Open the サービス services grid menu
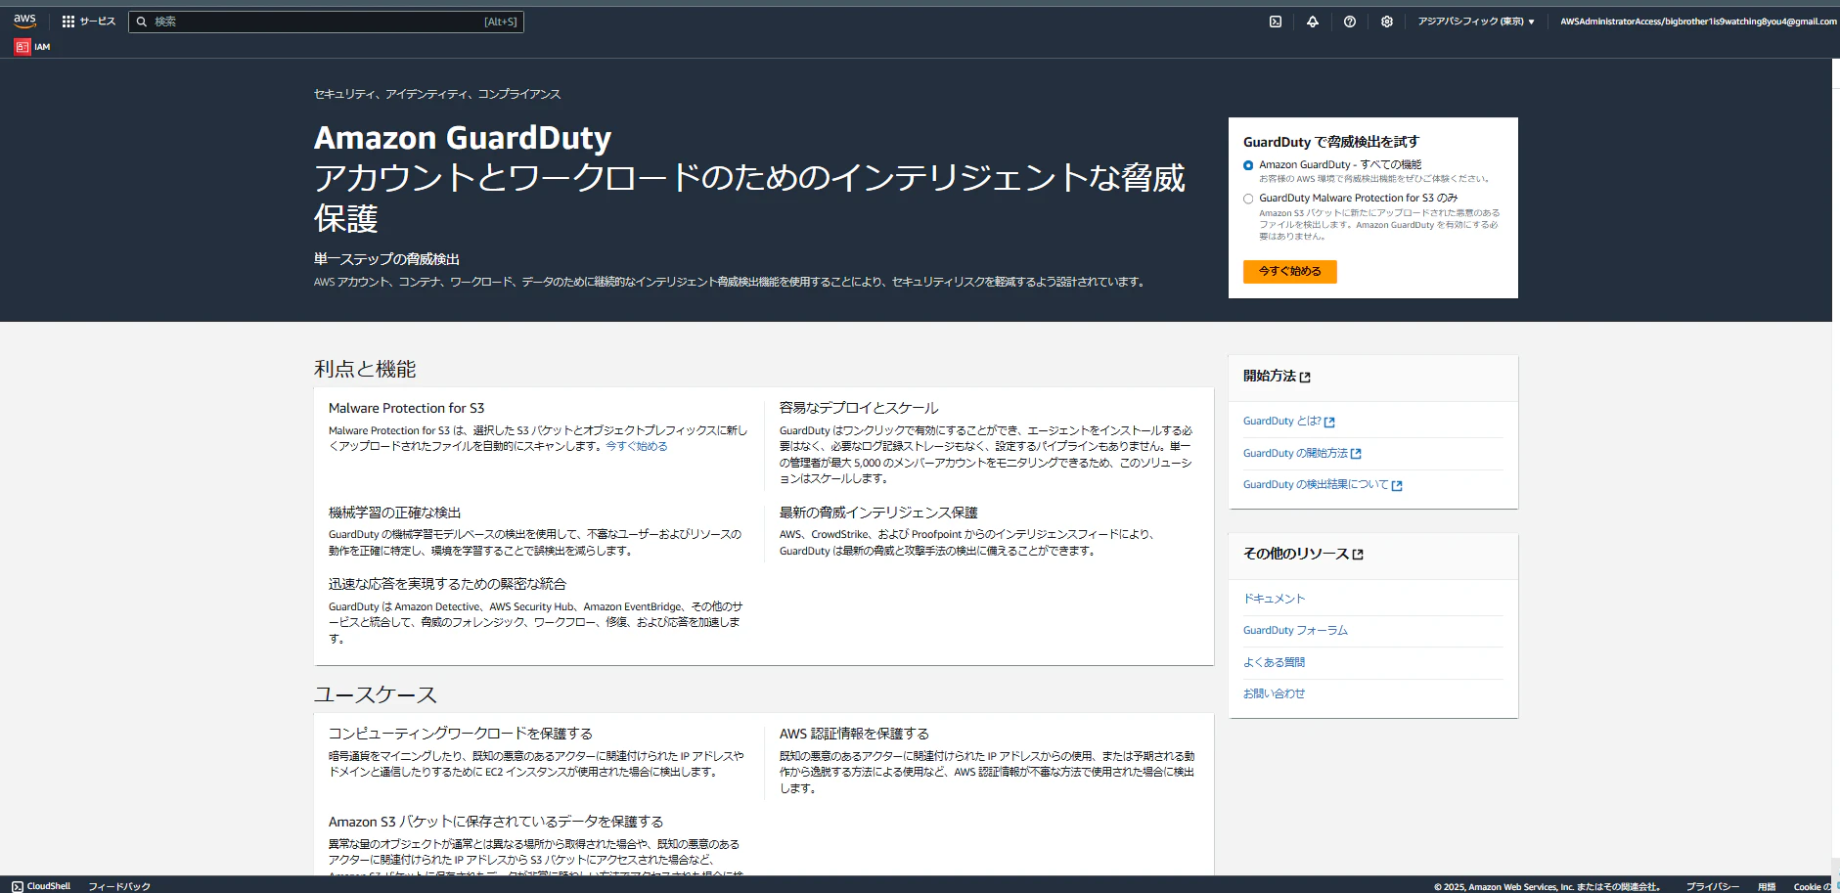This screenshot has height=893, width=1840. pyautogui.click(x=88, y=22)
